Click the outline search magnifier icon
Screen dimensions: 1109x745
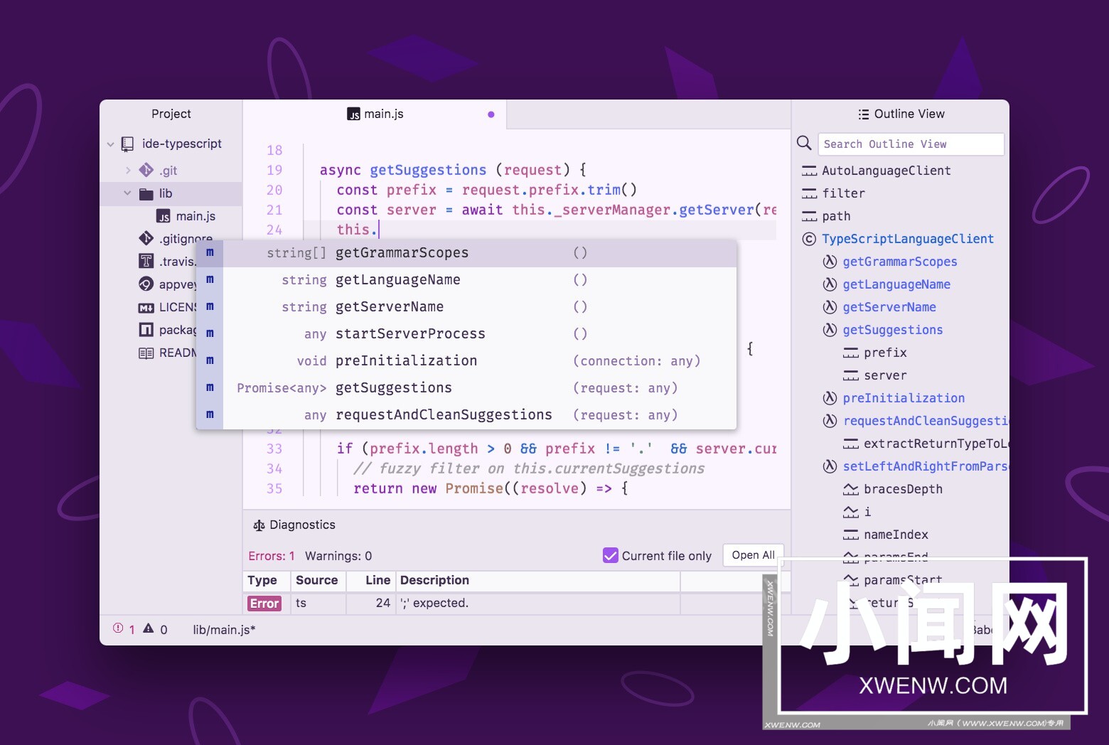tap(804, 143)
